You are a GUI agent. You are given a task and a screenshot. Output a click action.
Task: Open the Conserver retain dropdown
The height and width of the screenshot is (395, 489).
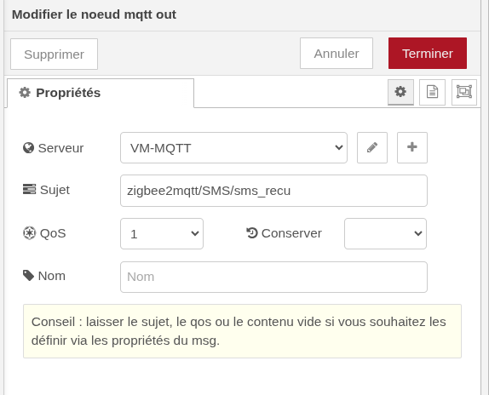coord(385,233)
